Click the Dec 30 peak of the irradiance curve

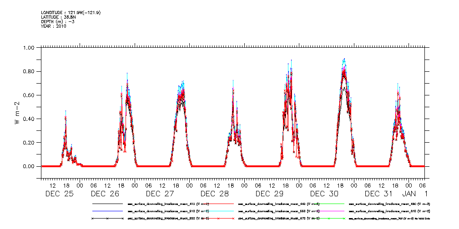tap(344, 59)
